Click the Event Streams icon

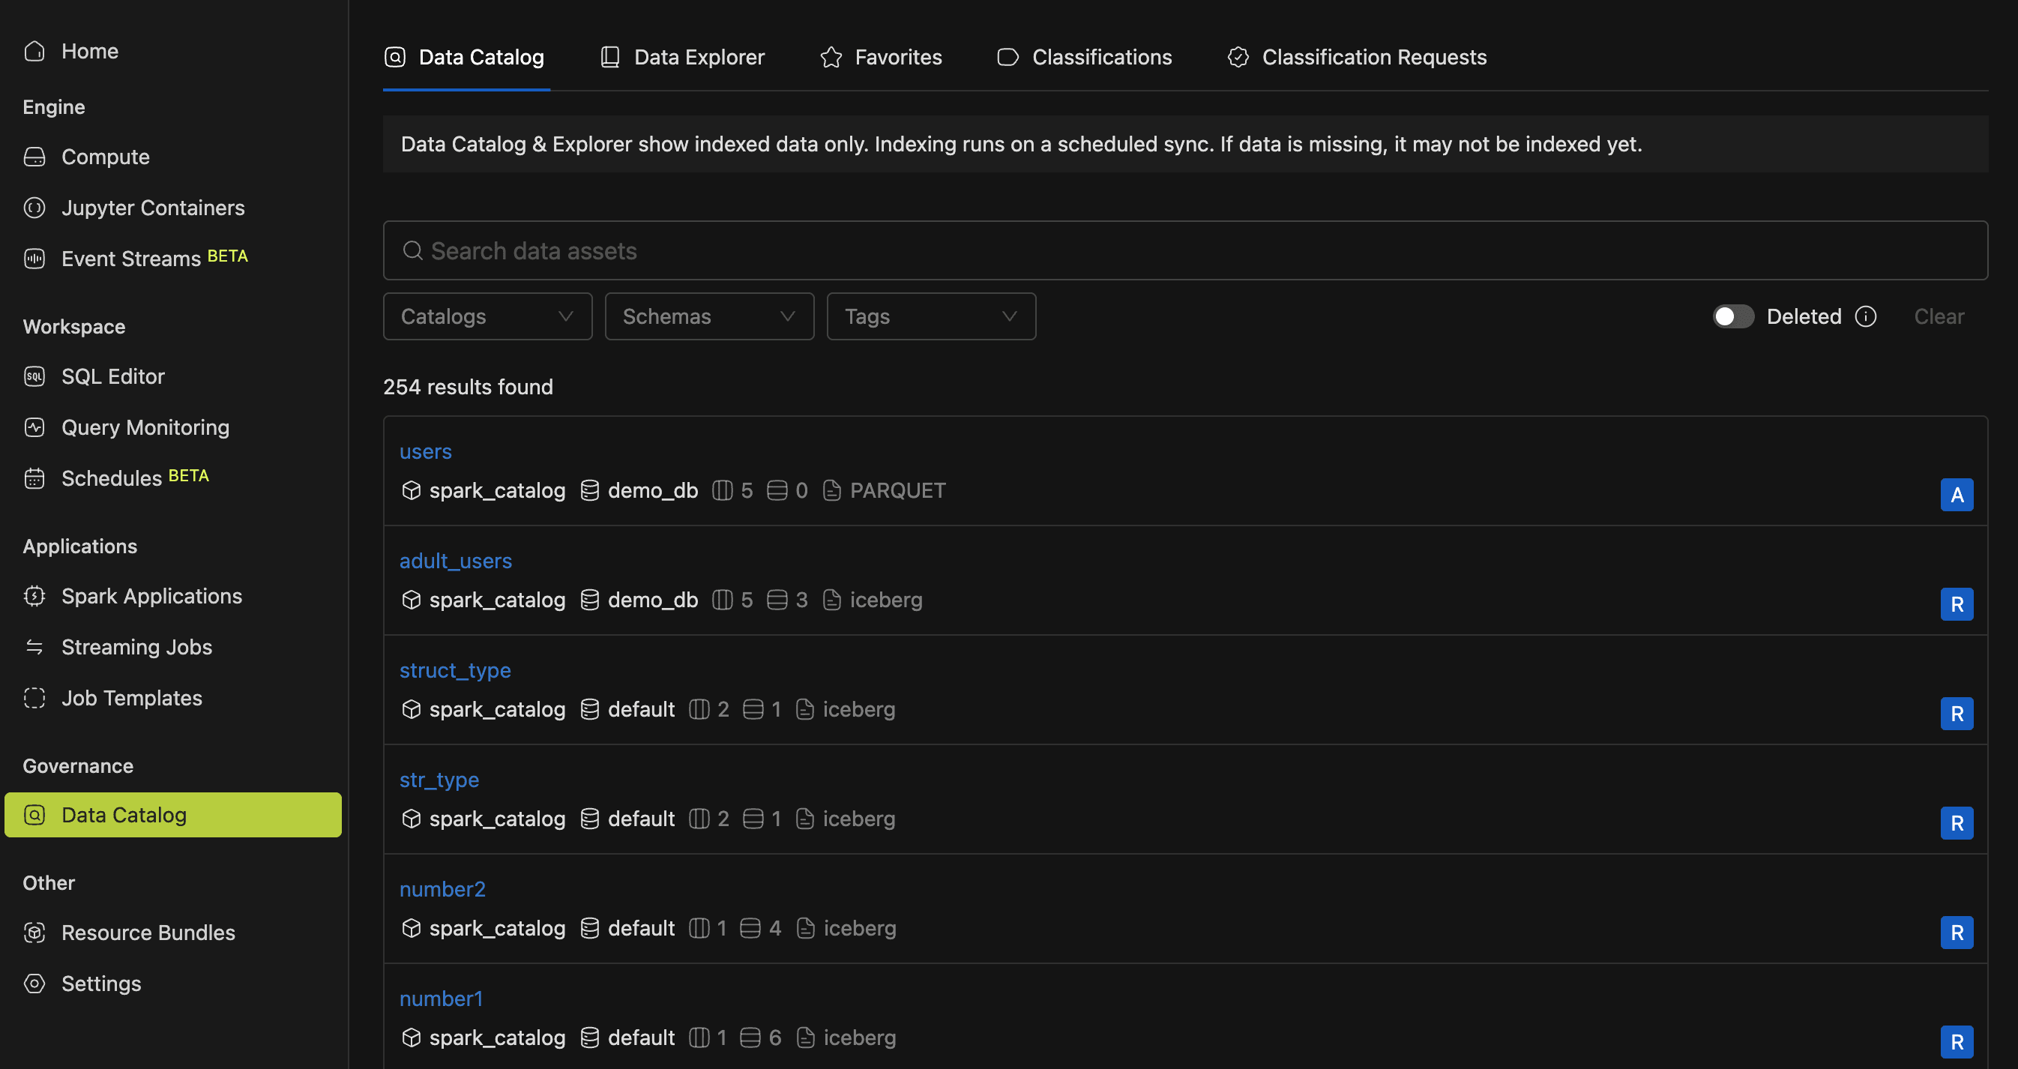pyautogui.click(x=34, y=259)
